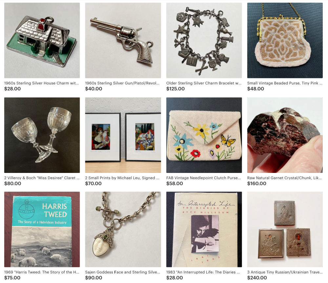View the three antique travel icons photo
The width and height of the screenshot is (328, 283).
(285, 229)
